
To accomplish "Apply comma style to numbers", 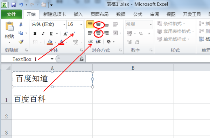I will point(149,34).
